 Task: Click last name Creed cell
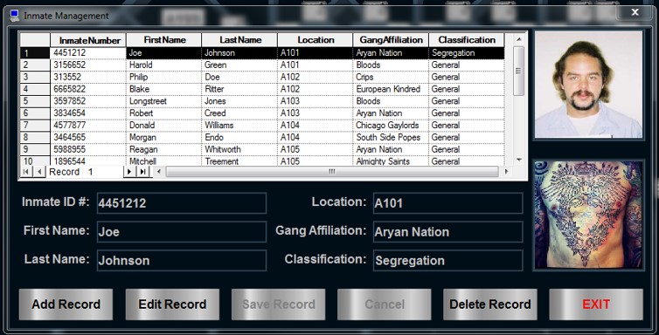[239, 113]
